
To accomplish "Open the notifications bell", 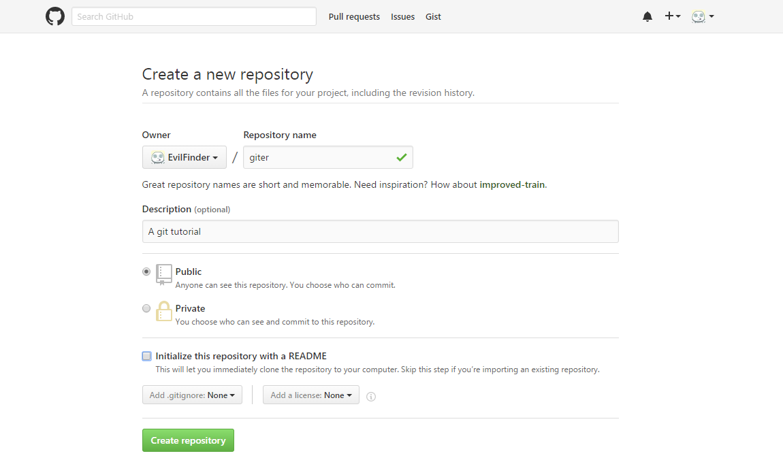I will [647, 16].
